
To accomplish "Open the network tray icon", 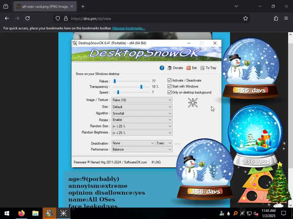I will (249, 213).
